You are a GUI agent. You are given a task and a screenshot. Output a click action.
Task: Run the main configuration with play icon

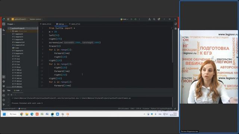[131, 19]
